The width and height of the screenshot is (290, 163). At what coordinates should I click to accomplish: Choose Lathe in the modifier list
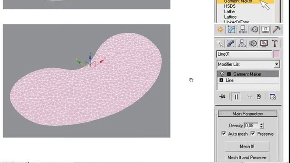tap(229, 11)
